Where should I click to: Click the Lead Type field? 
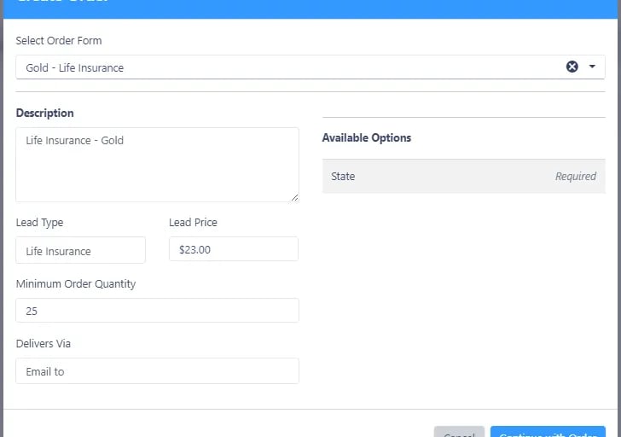point(81,250)
